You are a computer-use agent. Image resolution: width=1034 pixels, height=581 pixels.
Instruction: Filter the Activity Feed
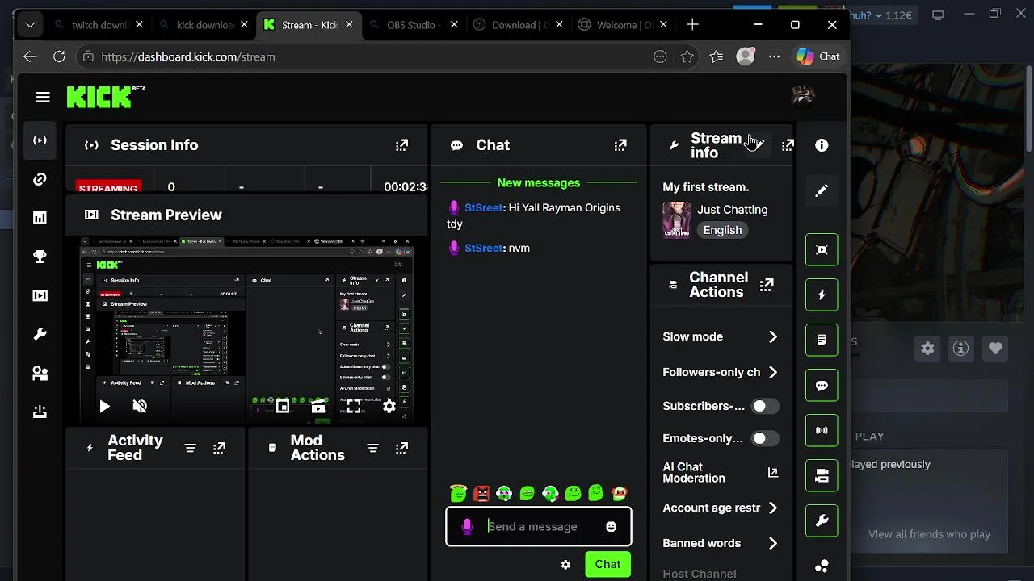(x=190, y=448)
